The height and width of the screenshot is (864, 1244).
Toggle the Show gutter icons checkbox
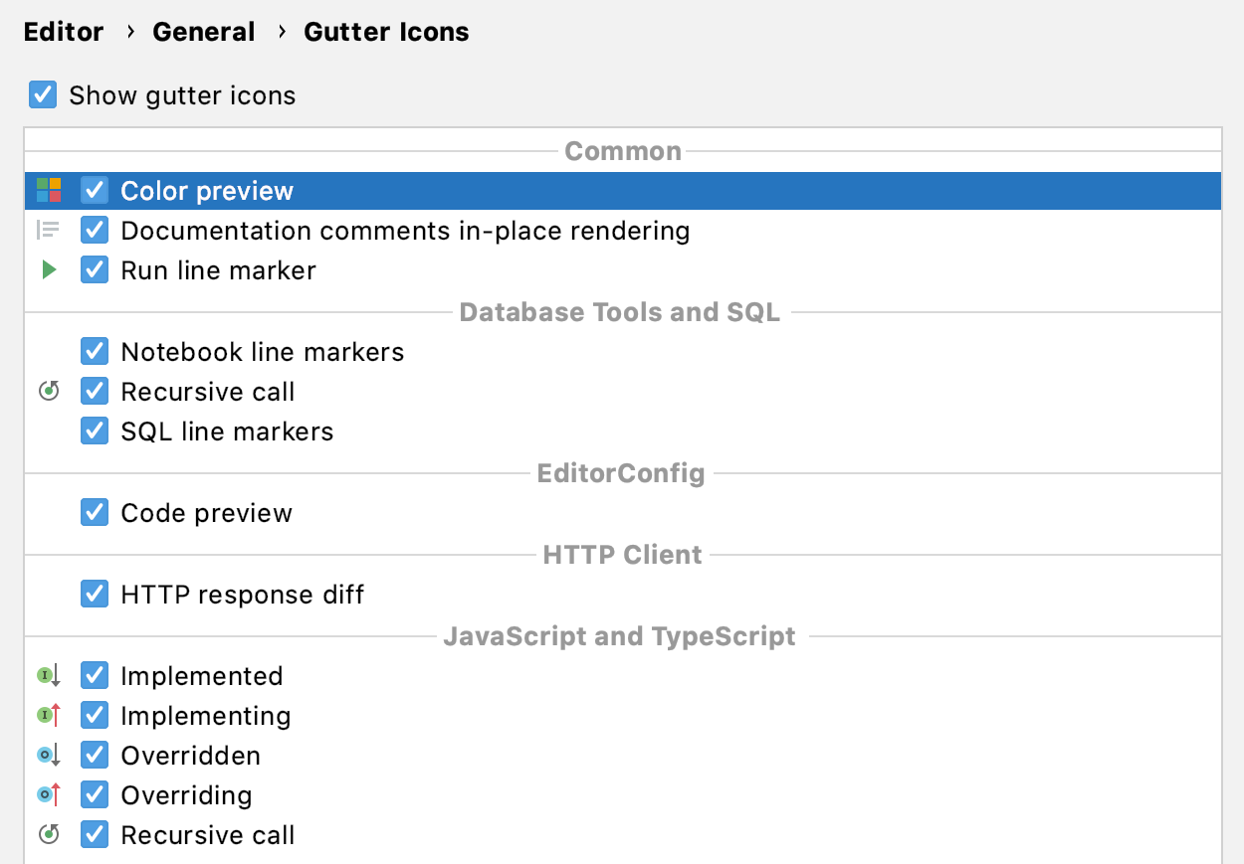[x=43, y=95]
